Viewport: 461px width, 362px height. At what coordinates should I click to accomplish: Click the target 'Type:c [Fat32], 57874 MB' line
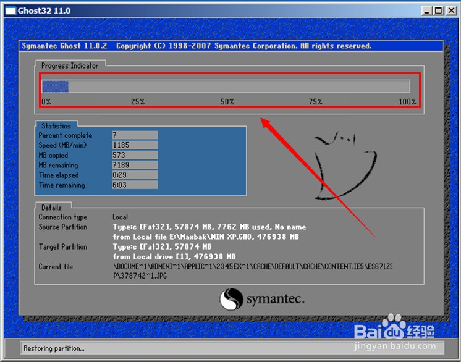pos(163,247)
